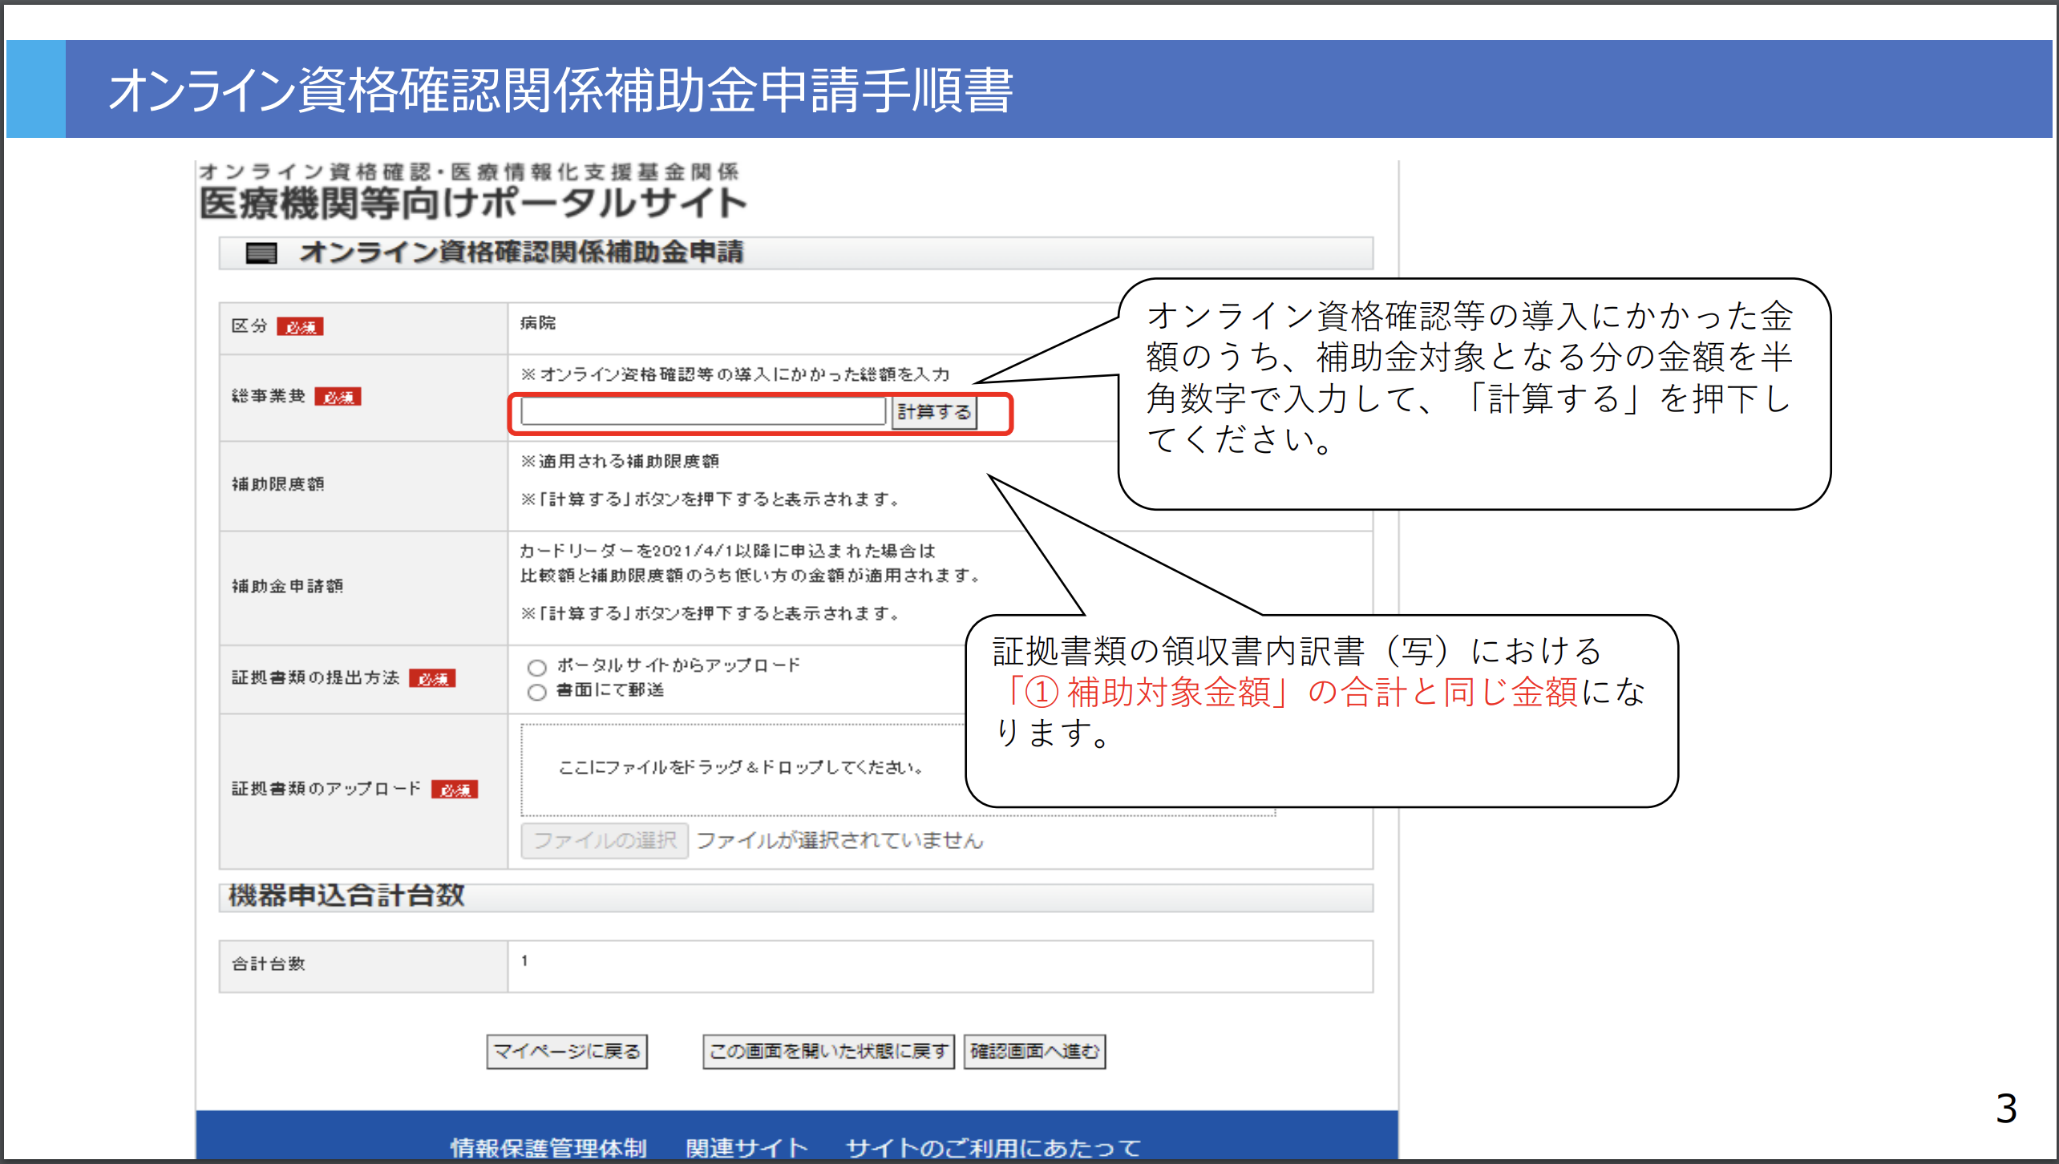
Task: Click the 合計台数 value 1
Action: pos(524,960)
